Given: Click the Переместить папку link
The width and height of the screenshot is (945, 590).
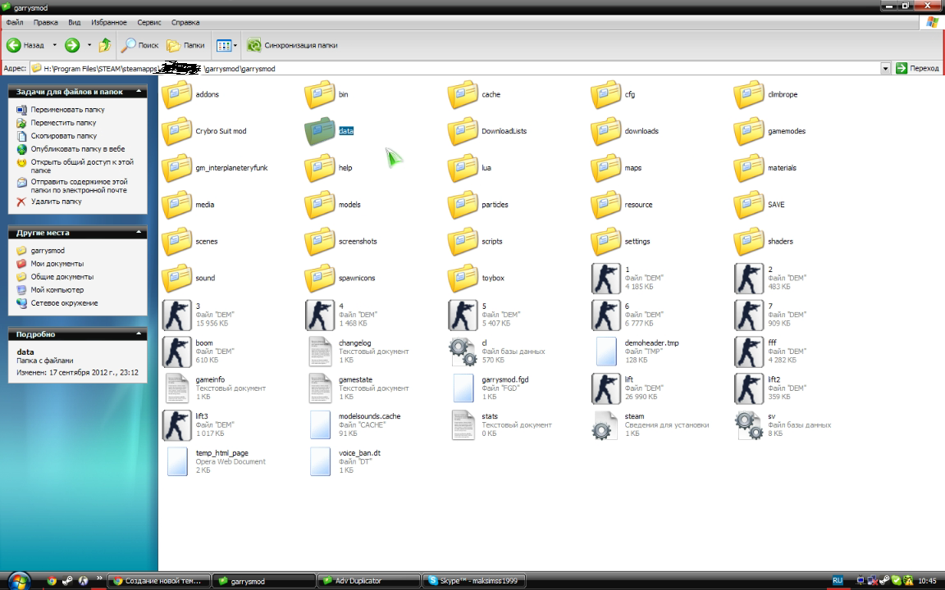Looking at the screenshot, I should (63, 123).
